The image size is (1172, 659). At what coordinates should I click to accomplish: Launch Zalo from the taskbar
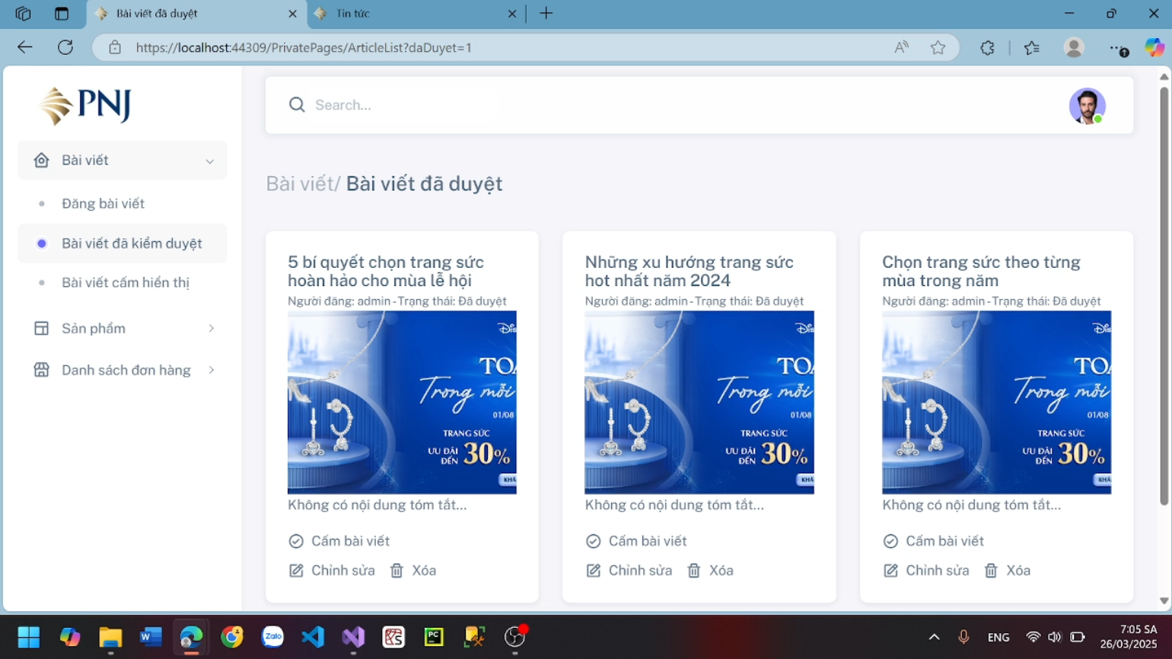[272, 637]
